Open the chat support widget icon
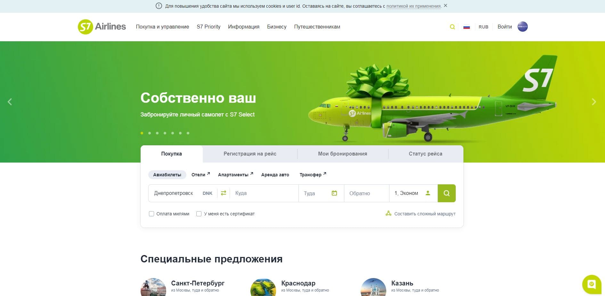This screenshot has height=296, width=605. point(592,284)
